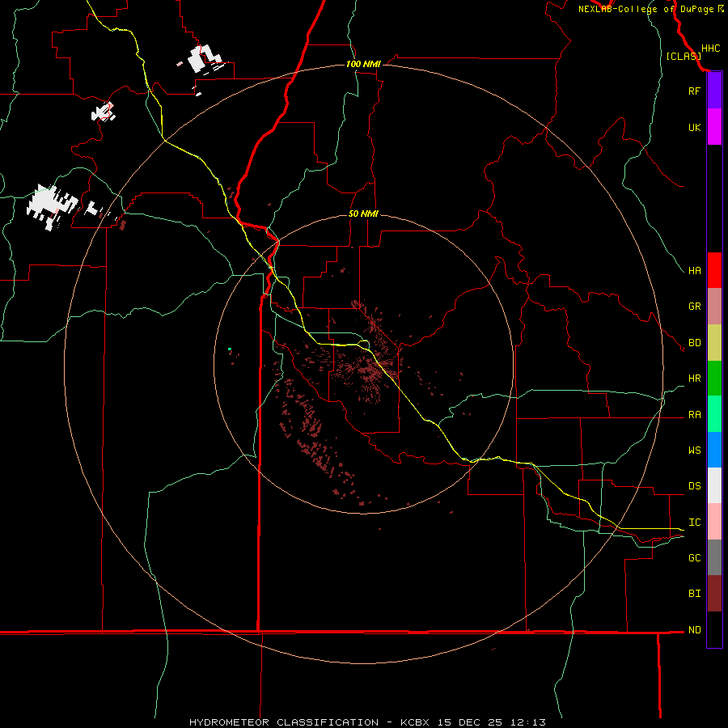The image size is (728, 728).
Task: Click the DS legend label
Action: (x=694, y=486)
